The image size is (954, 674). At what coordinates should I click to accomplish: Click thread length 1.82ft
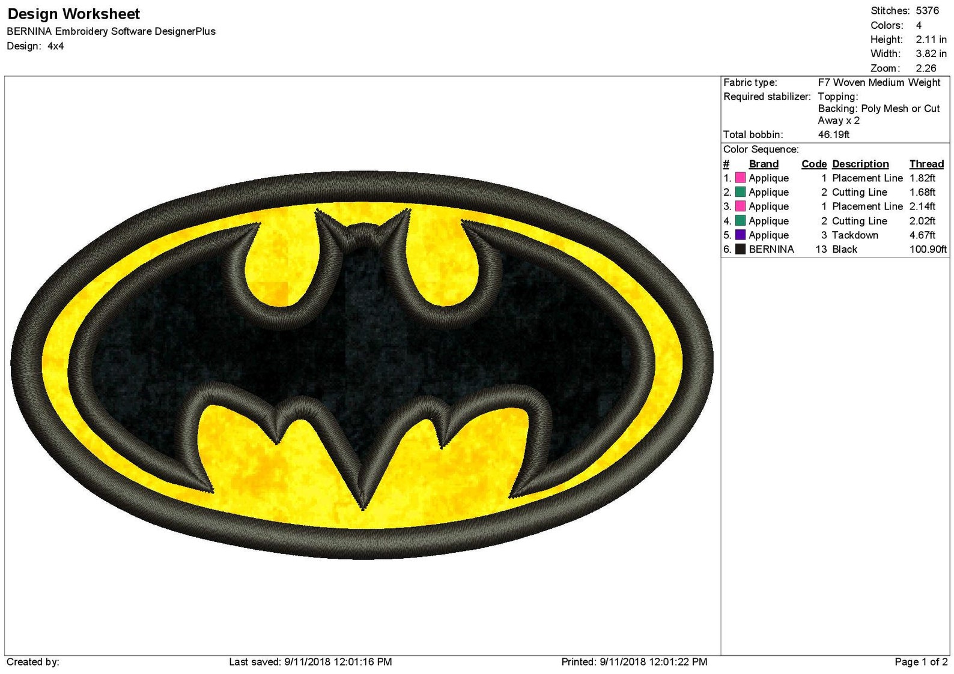(x=922, y=178)
